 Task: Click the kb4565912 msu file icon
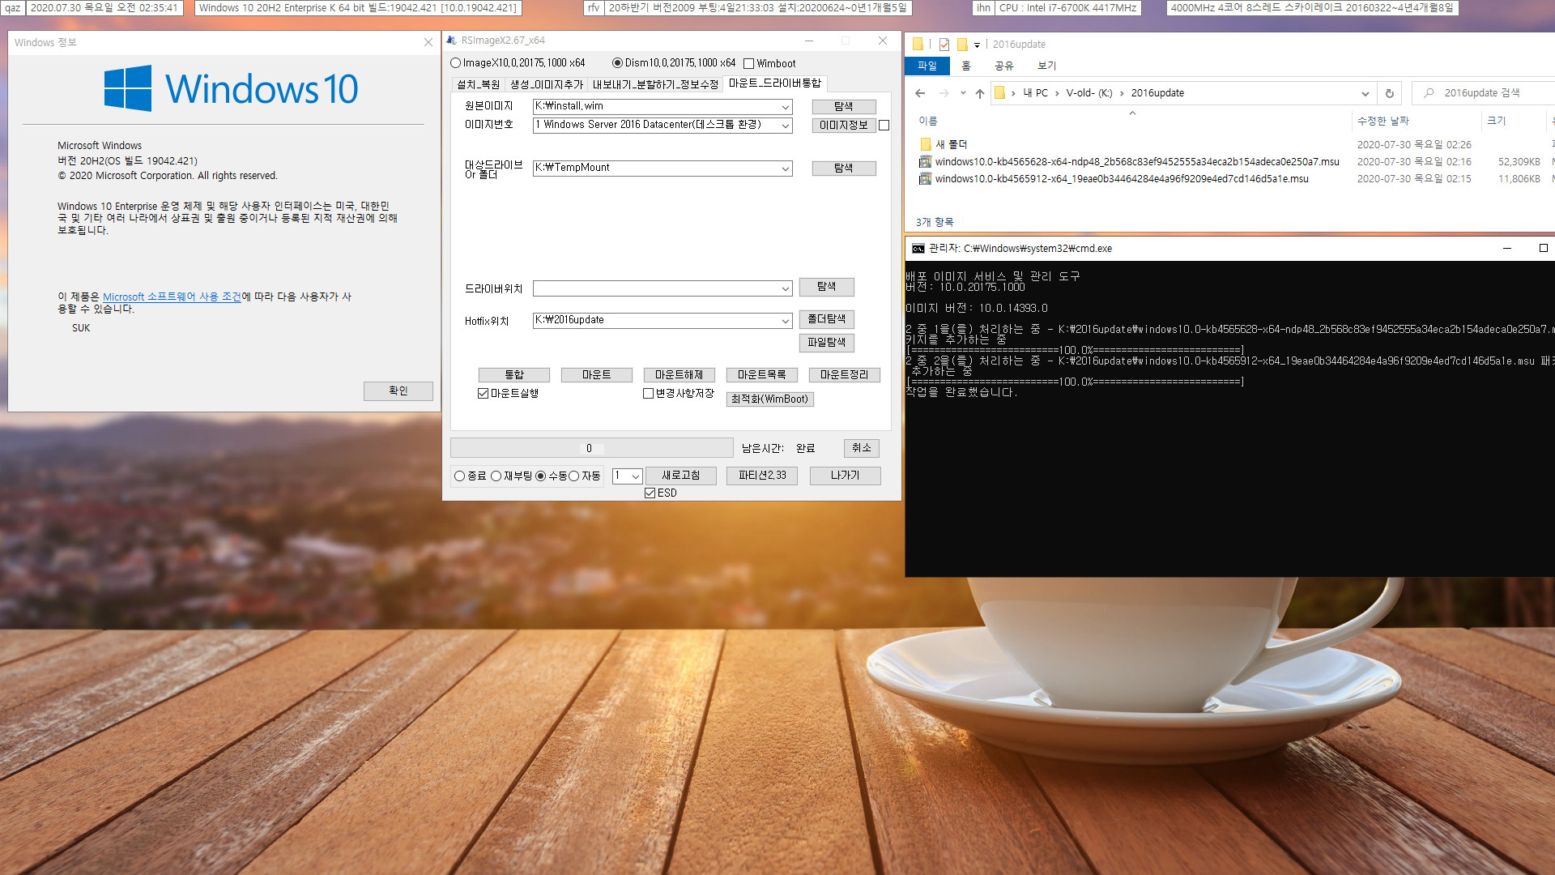coord(926,179)
